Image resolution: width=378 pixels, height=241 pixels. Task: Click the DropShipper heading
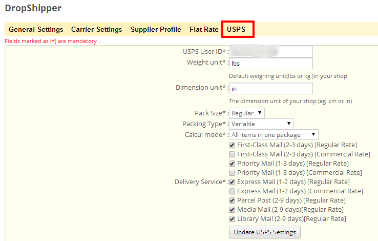(x=33, y=8)
